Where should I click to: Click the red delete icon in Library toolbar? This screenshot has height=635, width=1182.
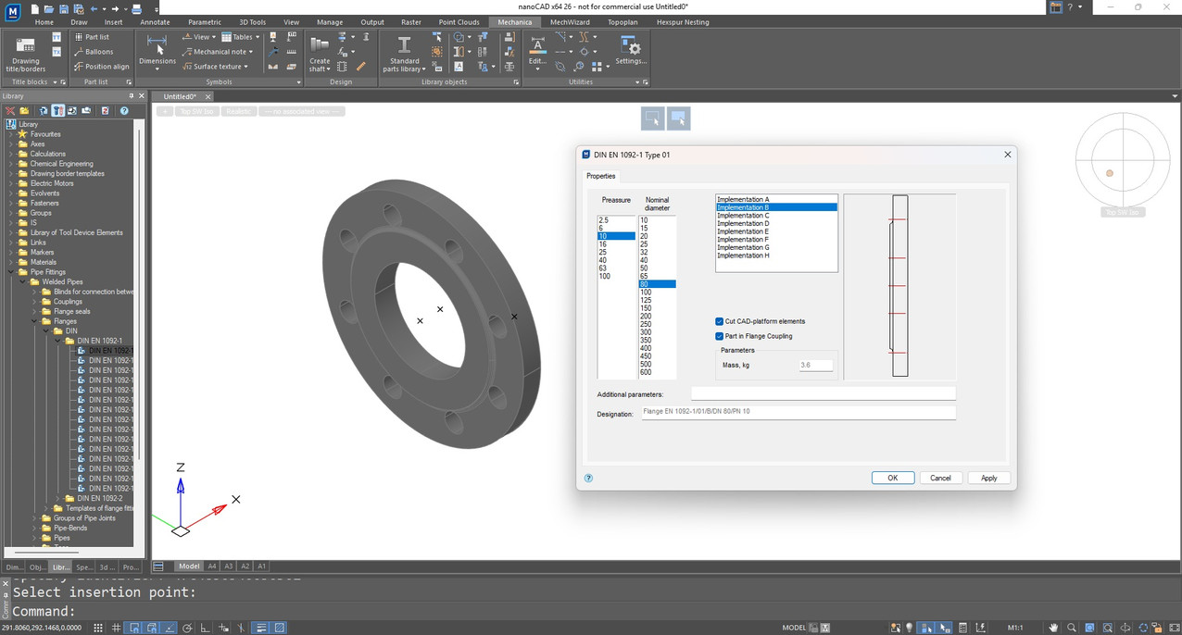coord(11,110)
